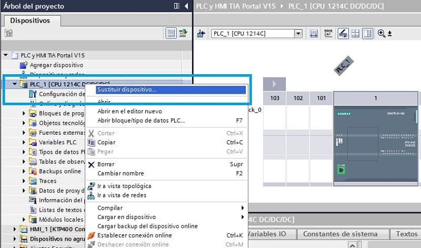The height and width of the screenshot is (248, 421).
Task: Click the green-arrow tree toolbar icon
Action: click(x=183, y=33)
